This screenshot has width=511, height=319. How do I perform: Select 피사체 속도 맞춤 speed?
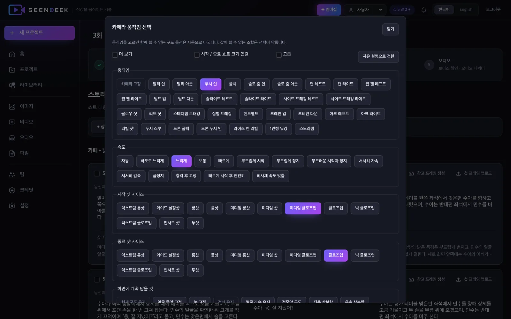(271, 176)
